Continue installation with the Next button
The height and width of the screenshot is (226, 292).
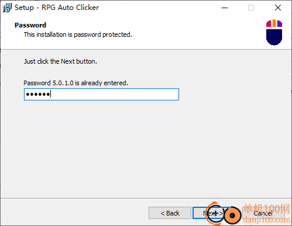click(x=212, y=213)
